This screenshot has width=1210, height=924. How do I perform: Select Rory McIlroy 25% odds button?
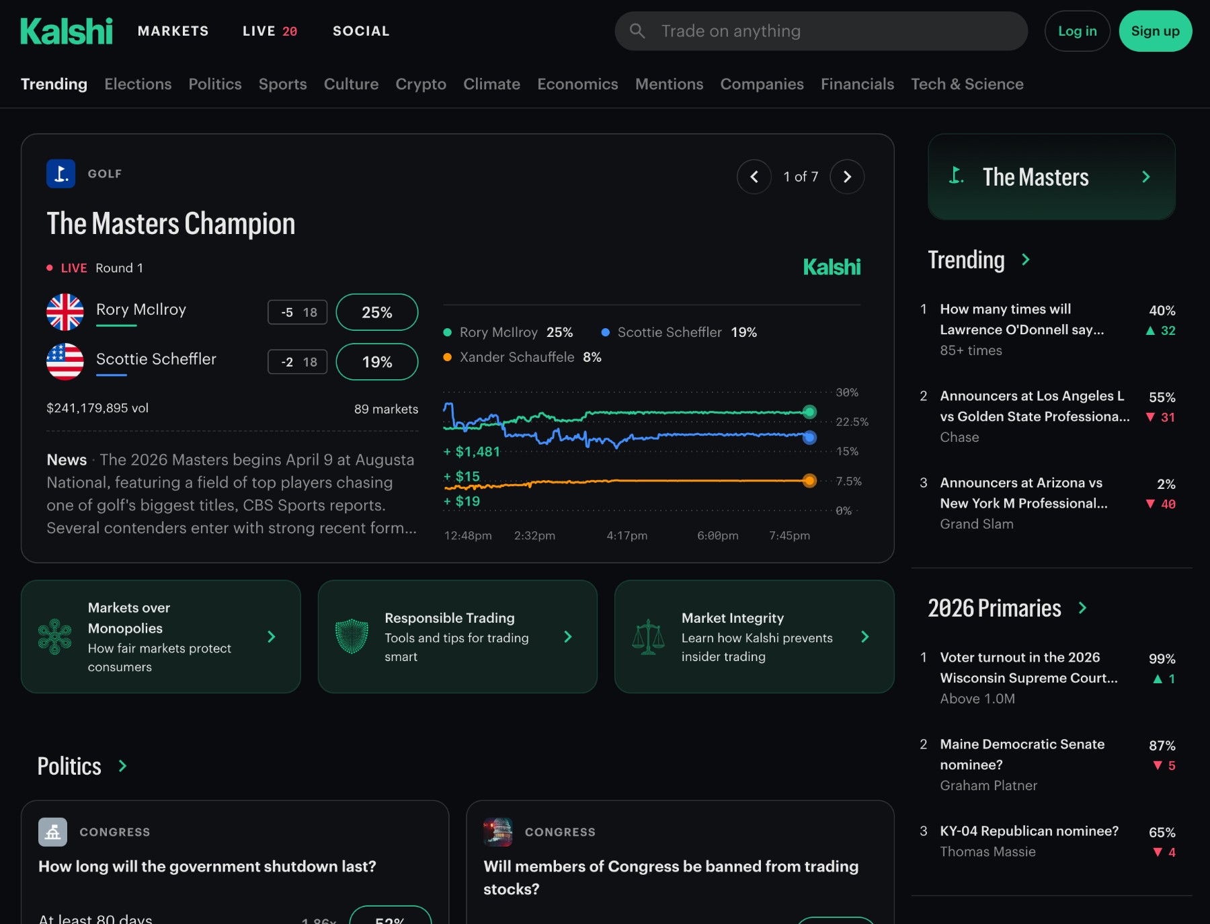pyautogui.click(x=376, y=312)
